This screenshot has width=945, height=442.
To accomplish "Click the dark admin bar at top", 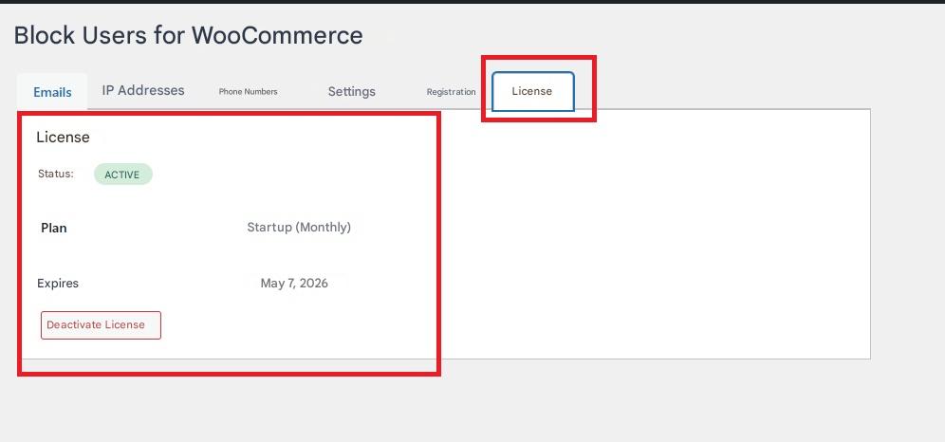I will click(x=472, y=1).
